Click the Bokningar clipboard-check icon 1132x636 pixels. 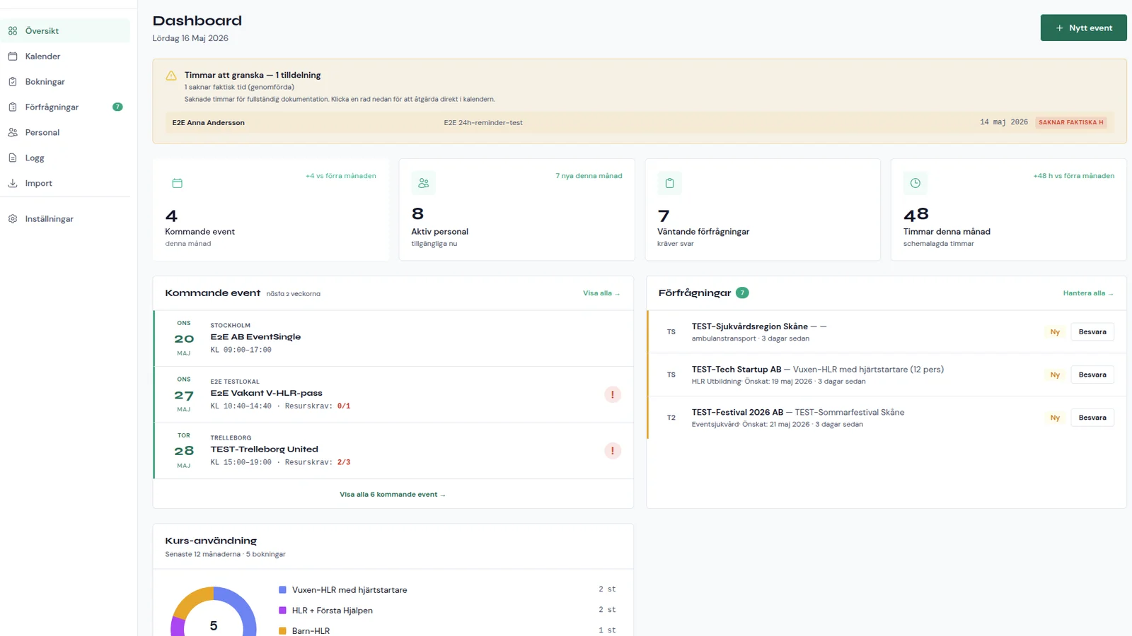(13, 82)
